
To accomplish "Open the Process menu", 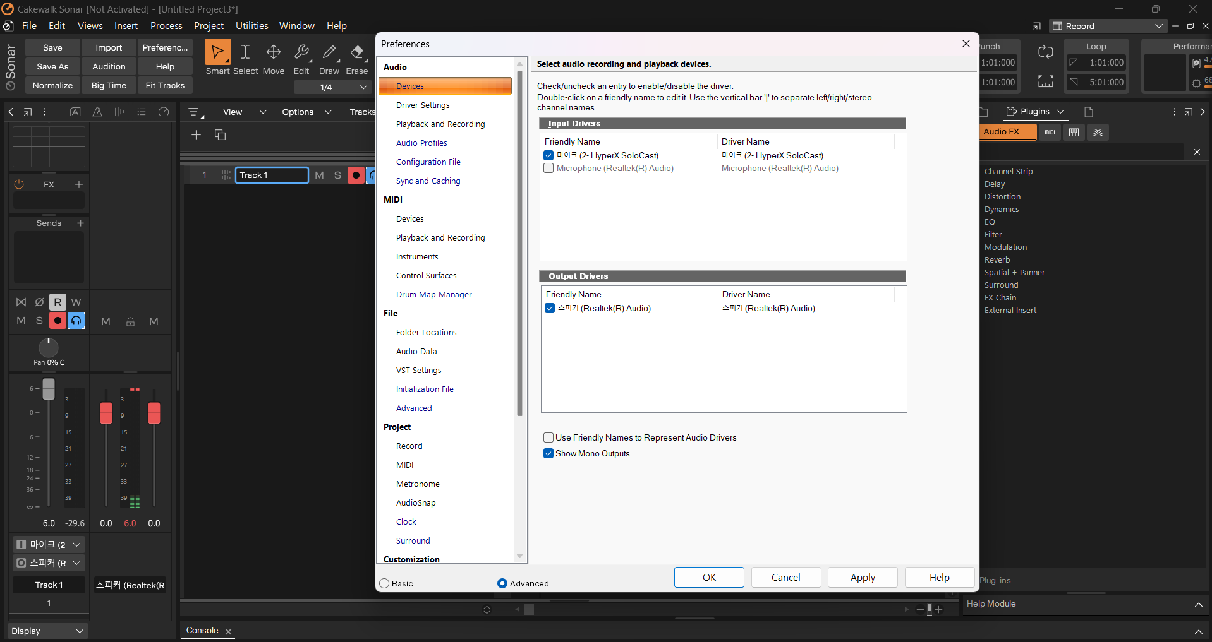I will [166, 26].
